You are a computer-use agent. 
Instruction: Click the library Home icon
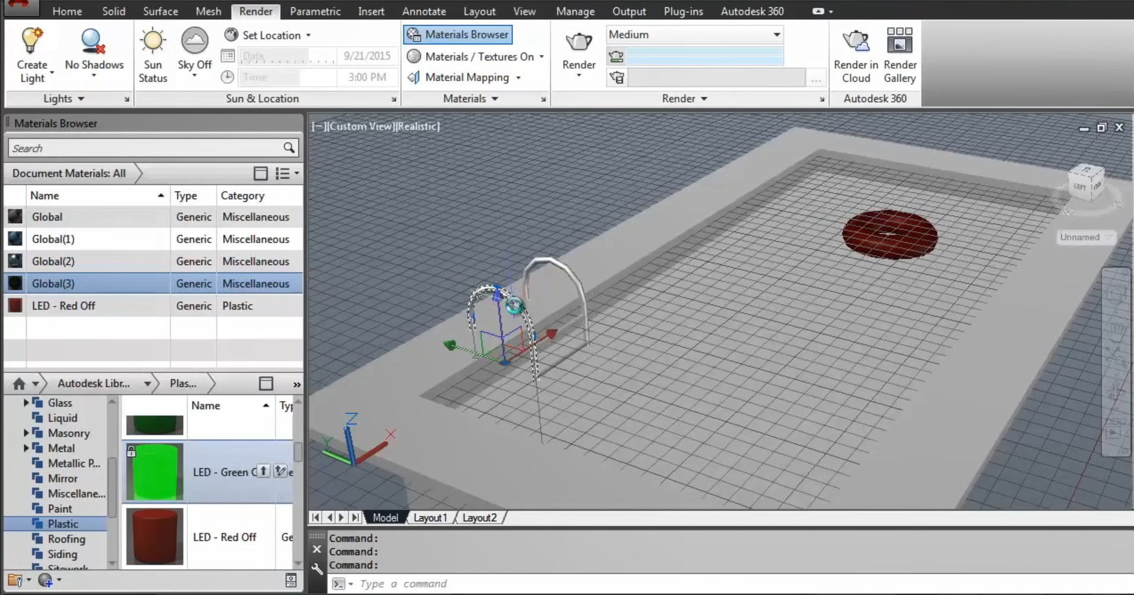[x=19, y=384]
